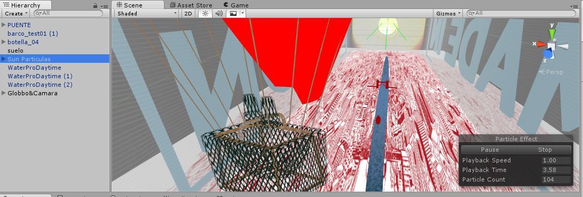Toggle scene audio speaker icon
Image resolution: width=583 pixels, height=197 pixels.
pos(219,13)
